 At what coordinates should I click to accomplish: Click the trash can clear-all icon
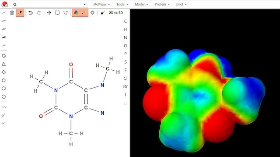point(12,13)
